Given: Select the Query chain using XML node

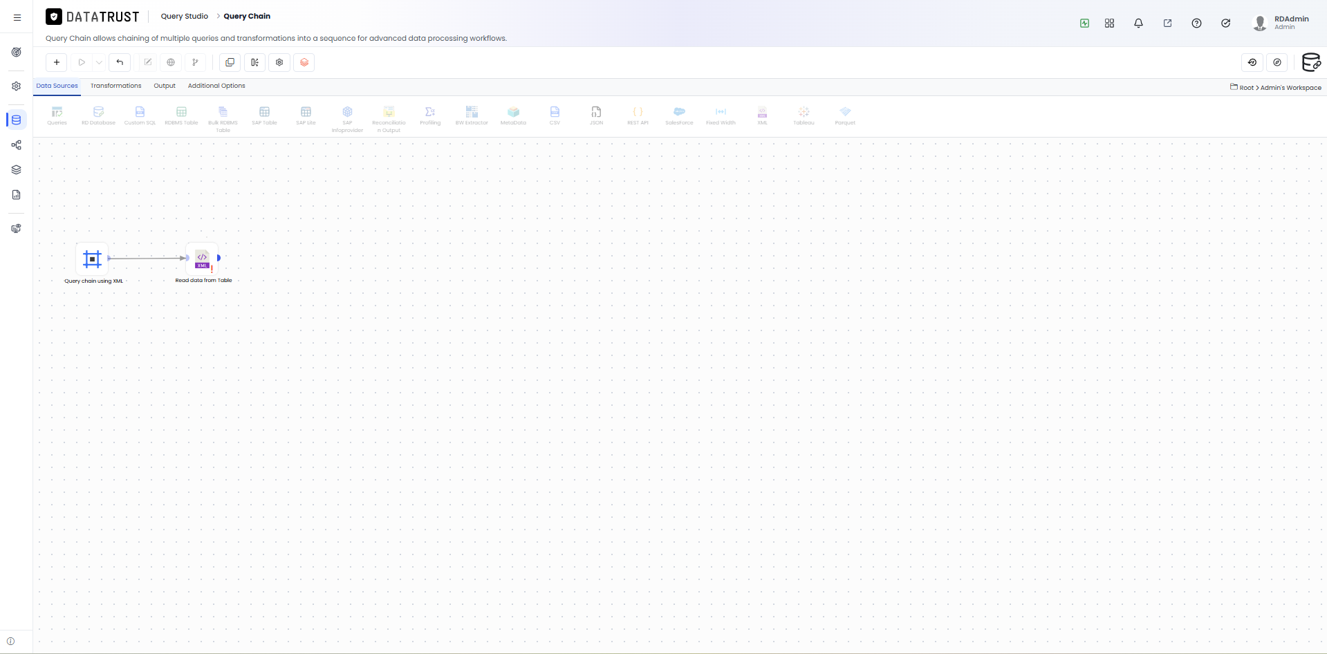Looking at the screenshot, I should coord(93,259).
